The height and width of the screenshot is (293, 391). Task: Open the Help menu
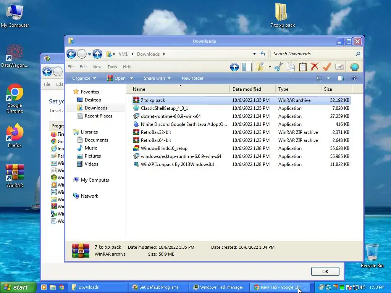(x=127, y=67)
